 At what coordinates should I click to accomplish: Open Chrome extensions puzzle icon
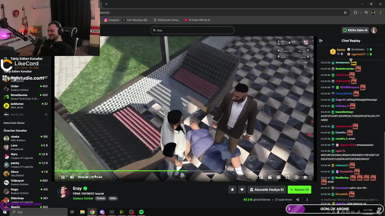coord(356,13)
